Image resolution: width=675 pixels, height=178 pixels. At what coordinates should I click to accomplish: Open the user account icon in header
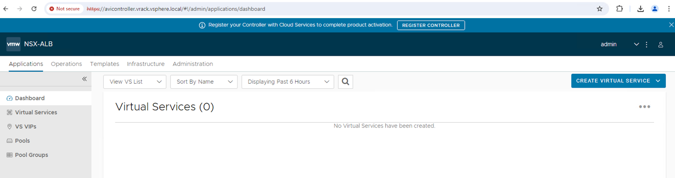click(x=661, y=44)
